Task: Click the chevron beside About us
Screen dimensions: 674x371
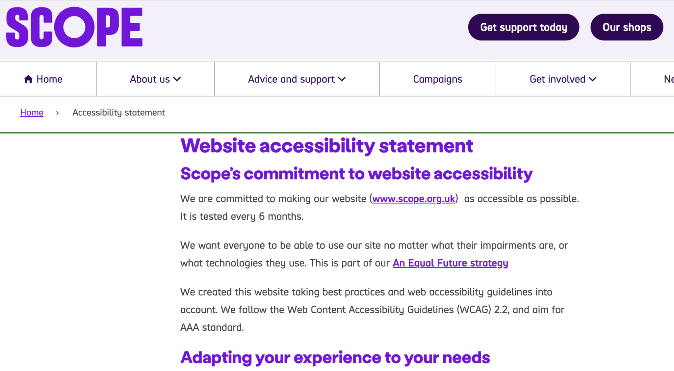Action: [x=177, y=79]
